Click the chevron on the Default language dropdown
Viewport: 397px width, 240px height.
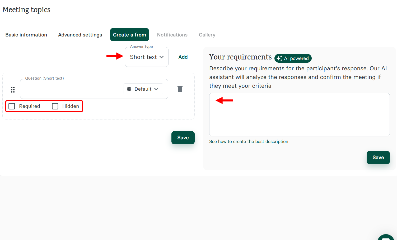coord(156,89)
